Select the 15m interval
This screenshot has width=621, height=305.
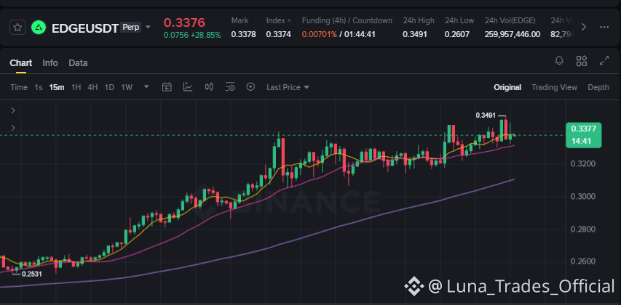tap(57, 87)
